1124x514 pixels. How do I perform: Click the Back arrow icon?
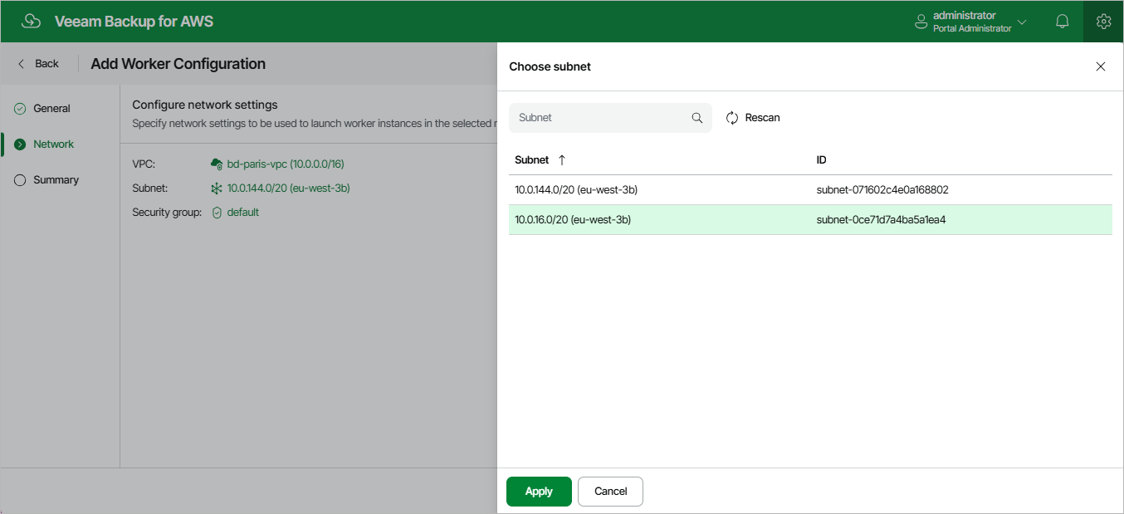click(21, 64)
